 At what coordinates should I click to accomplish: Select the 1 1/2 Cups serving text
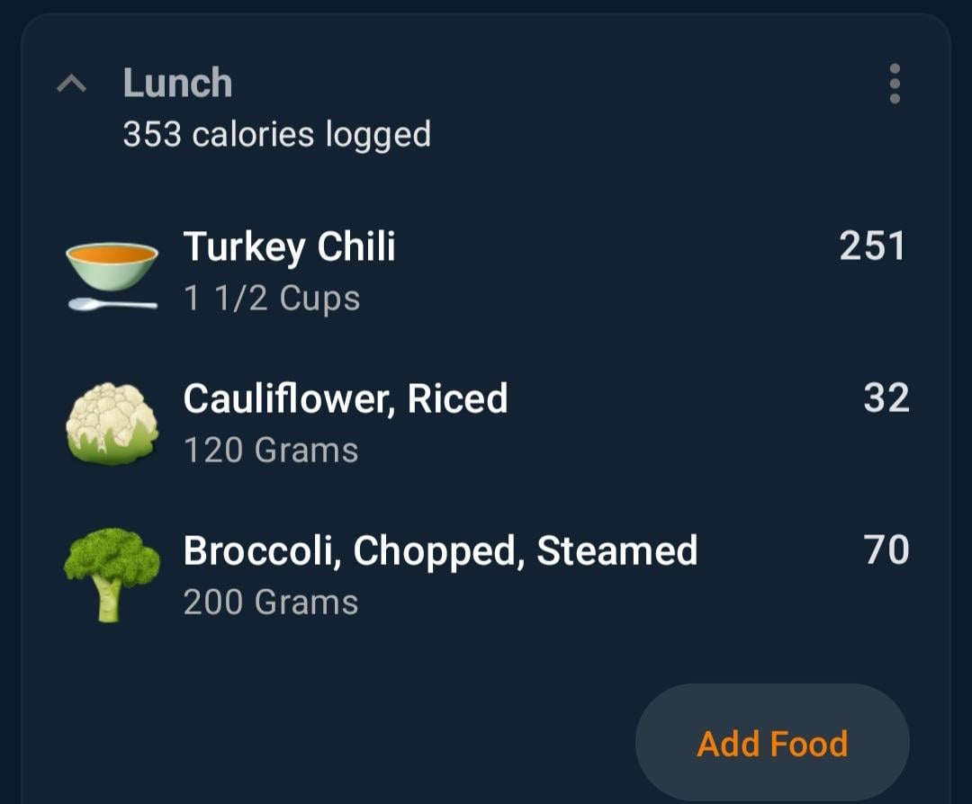[272, 298]
